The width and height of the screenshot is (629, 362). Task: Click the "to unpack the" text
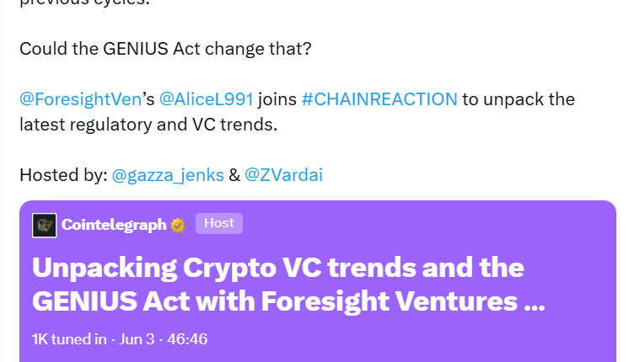pyautogui.click(x=519, y=99)
